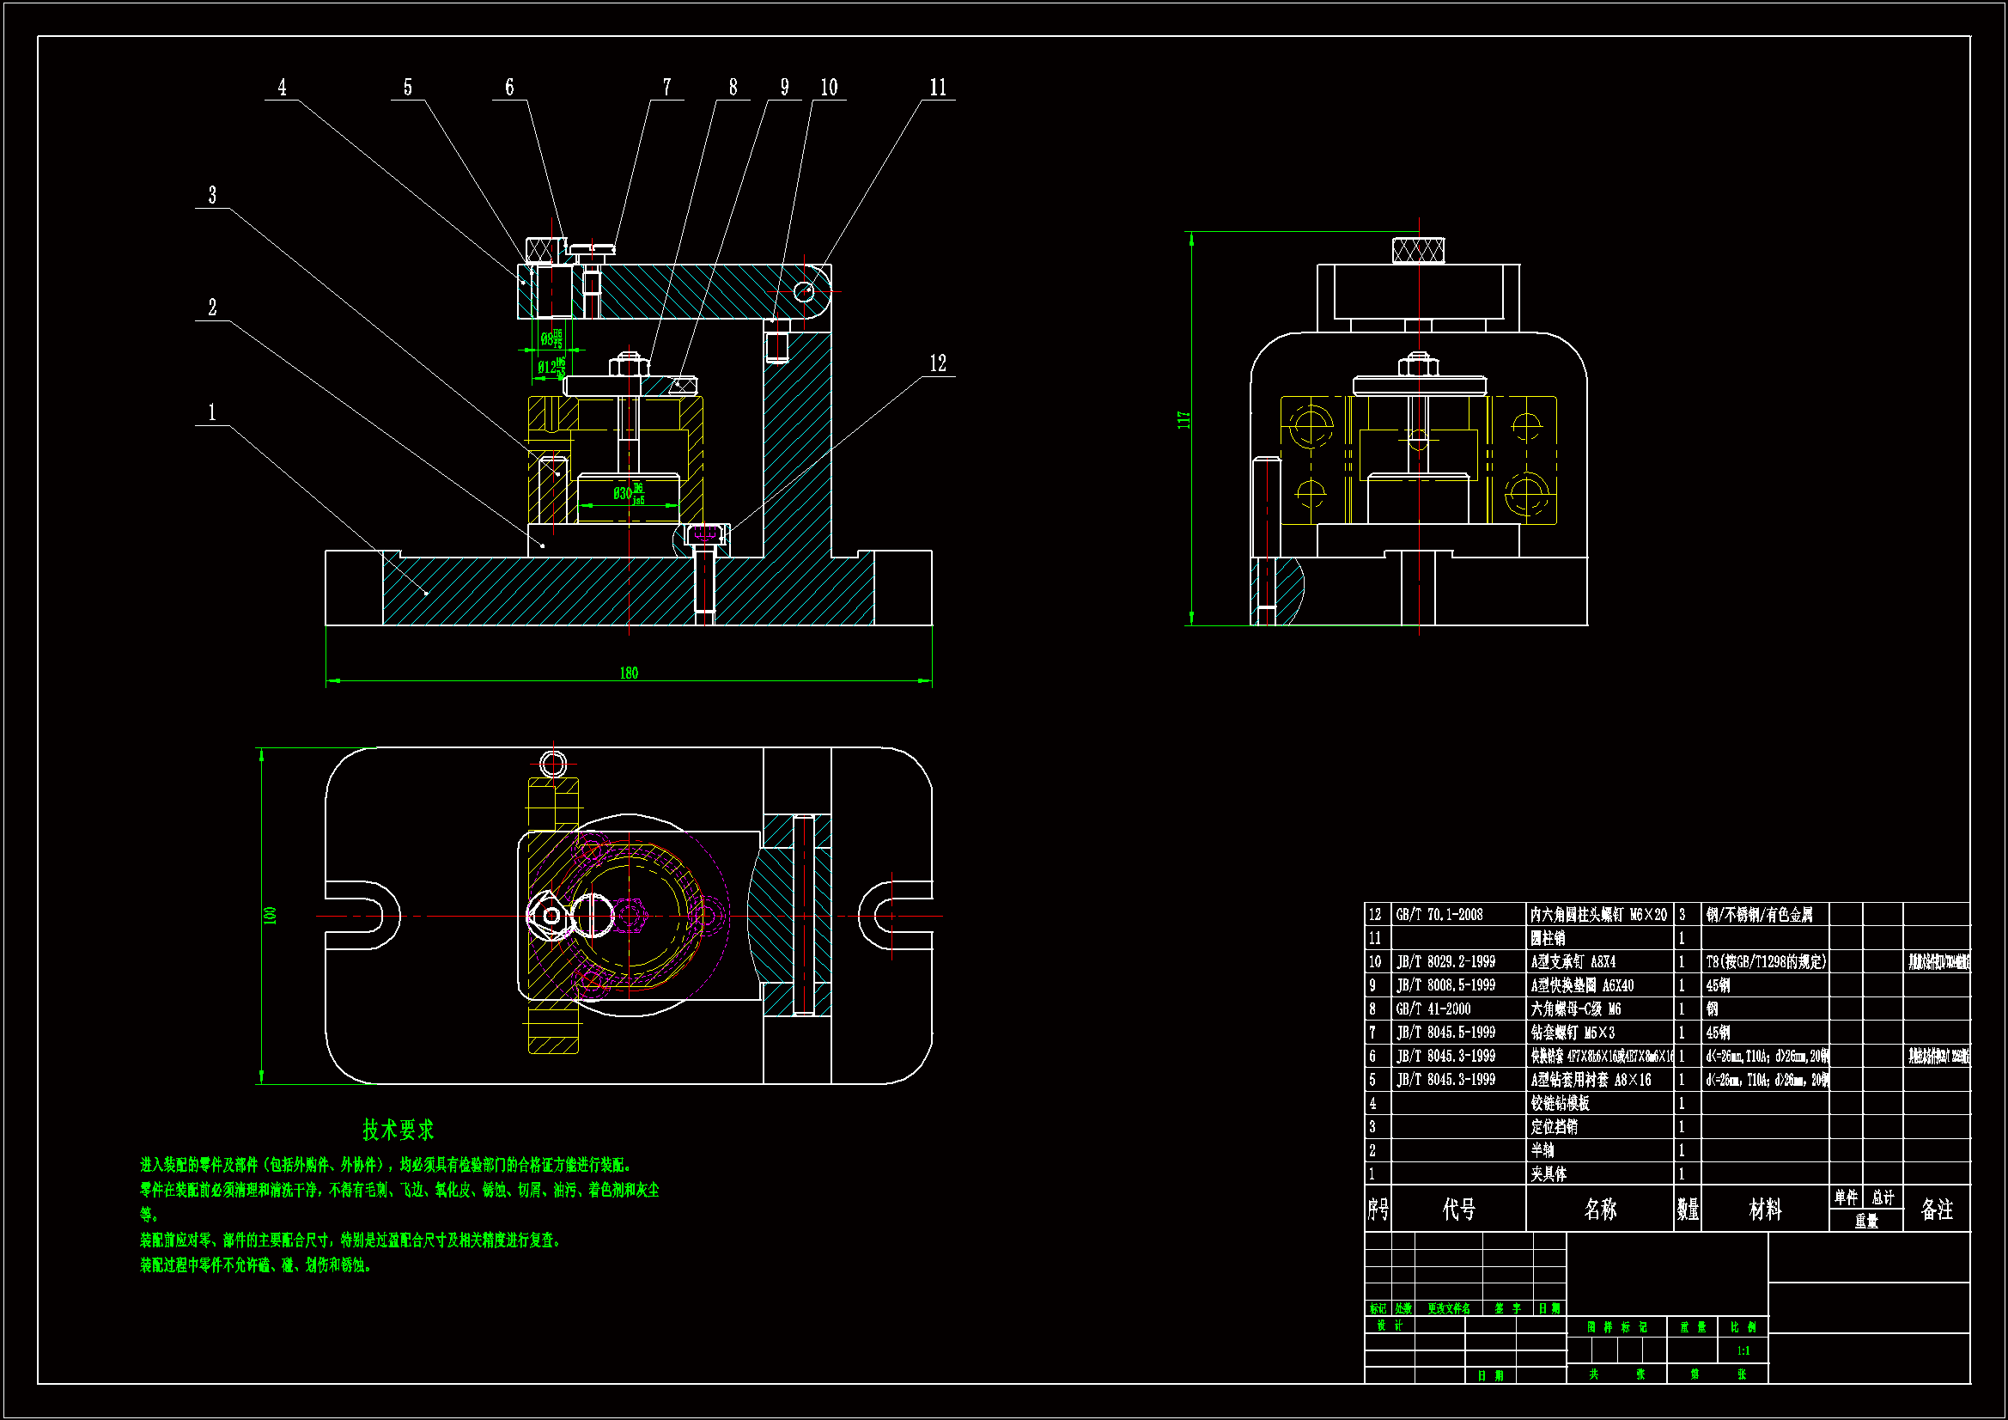Click the GB/T 70.1-2008 cell in the parts list
This screenshot has height=1420, width=2008.
1439,915
